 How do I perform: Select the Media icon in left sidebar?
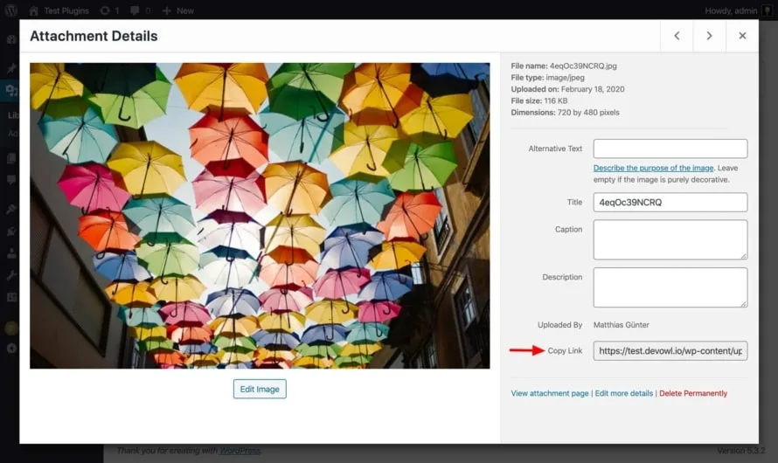(x=10, y=90)
